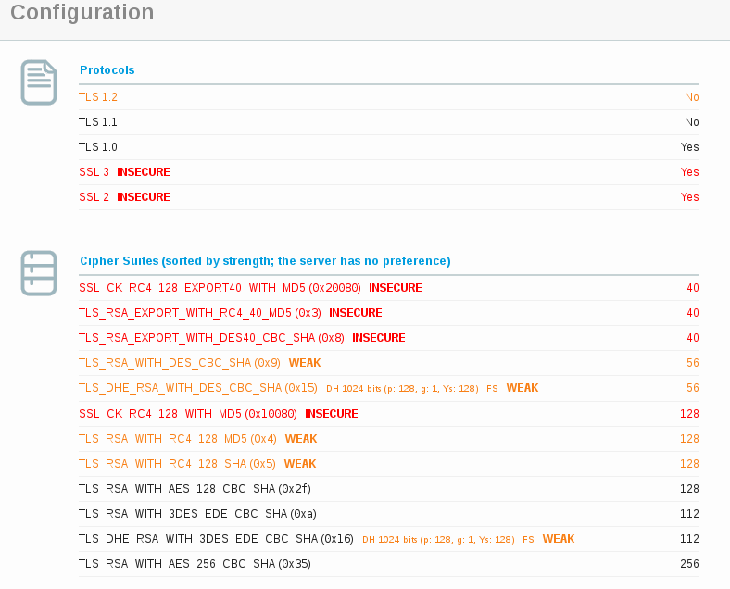Select SSL_CK_RC4_128_WITH_MD5 cipher entry
730x589 pixels.
point(188,413)
